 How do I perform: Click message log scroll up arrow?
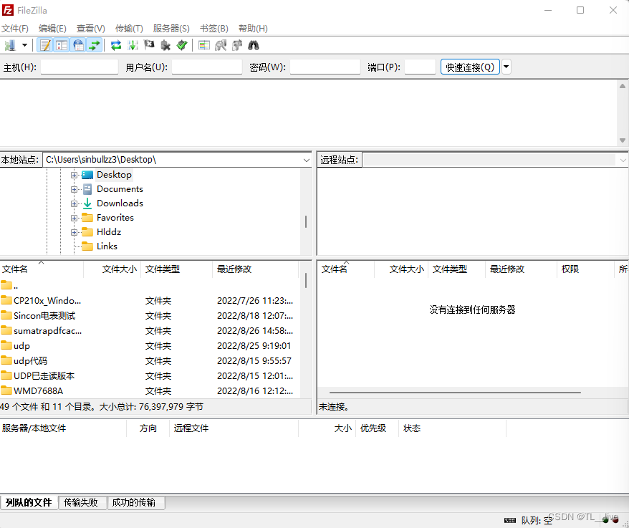tap(623, 86)
